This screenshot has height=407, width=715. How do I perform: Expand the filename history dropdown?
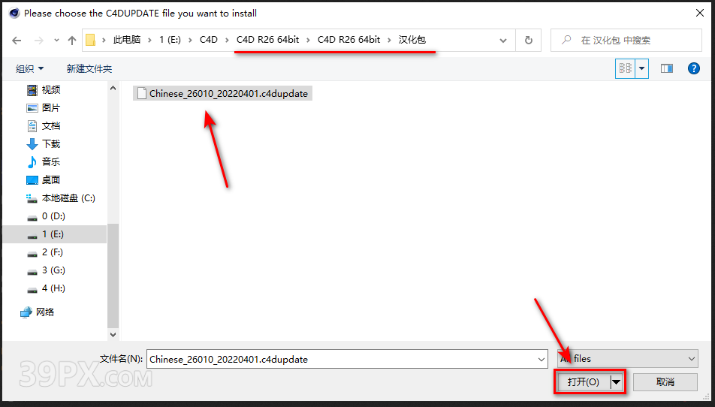542,359
